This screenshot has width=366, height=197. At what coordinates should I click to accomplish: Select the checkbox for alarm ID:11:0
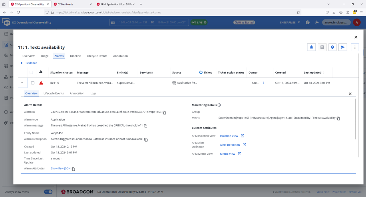coord(33,83)
